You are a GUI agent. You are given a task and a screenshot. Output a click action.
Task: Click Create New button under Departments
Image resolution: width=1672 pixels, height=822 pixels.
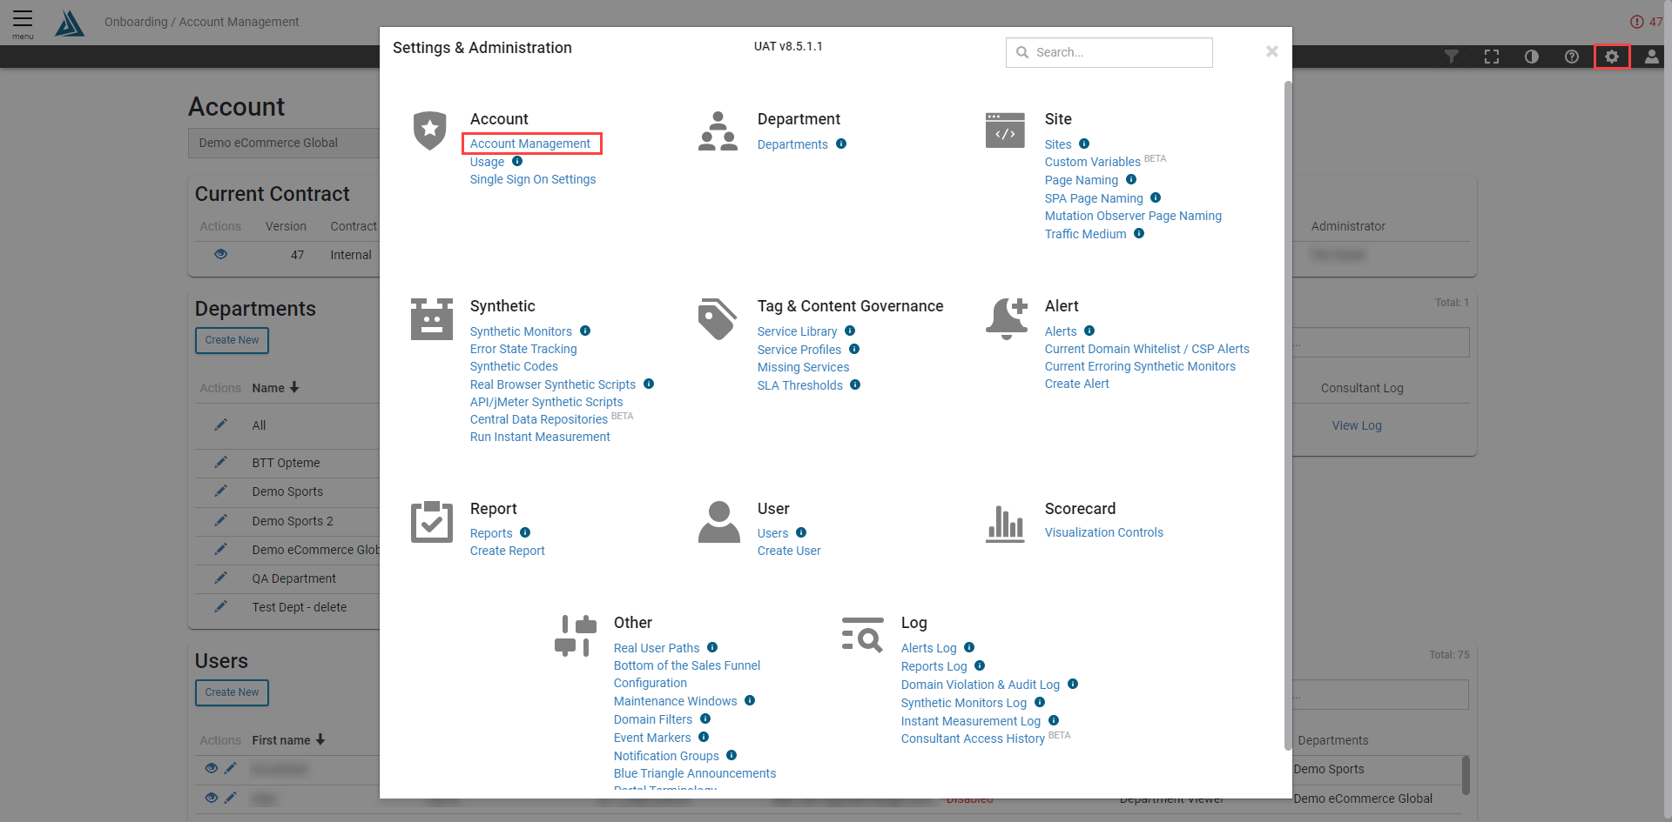[x=232, y=340]
